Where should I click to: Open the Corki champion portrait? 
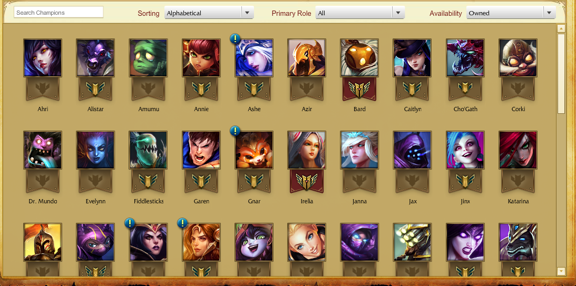(x=518, y=58)
